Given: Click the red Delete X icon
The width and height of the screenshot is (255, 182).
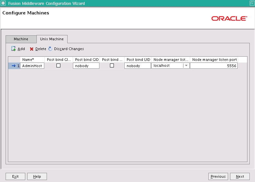Looking at the screenshot, I should 32,49.
